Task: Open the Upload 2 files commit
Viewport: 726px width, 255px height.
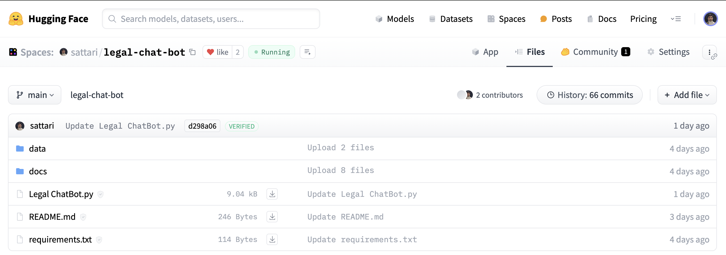Action: 341,148
